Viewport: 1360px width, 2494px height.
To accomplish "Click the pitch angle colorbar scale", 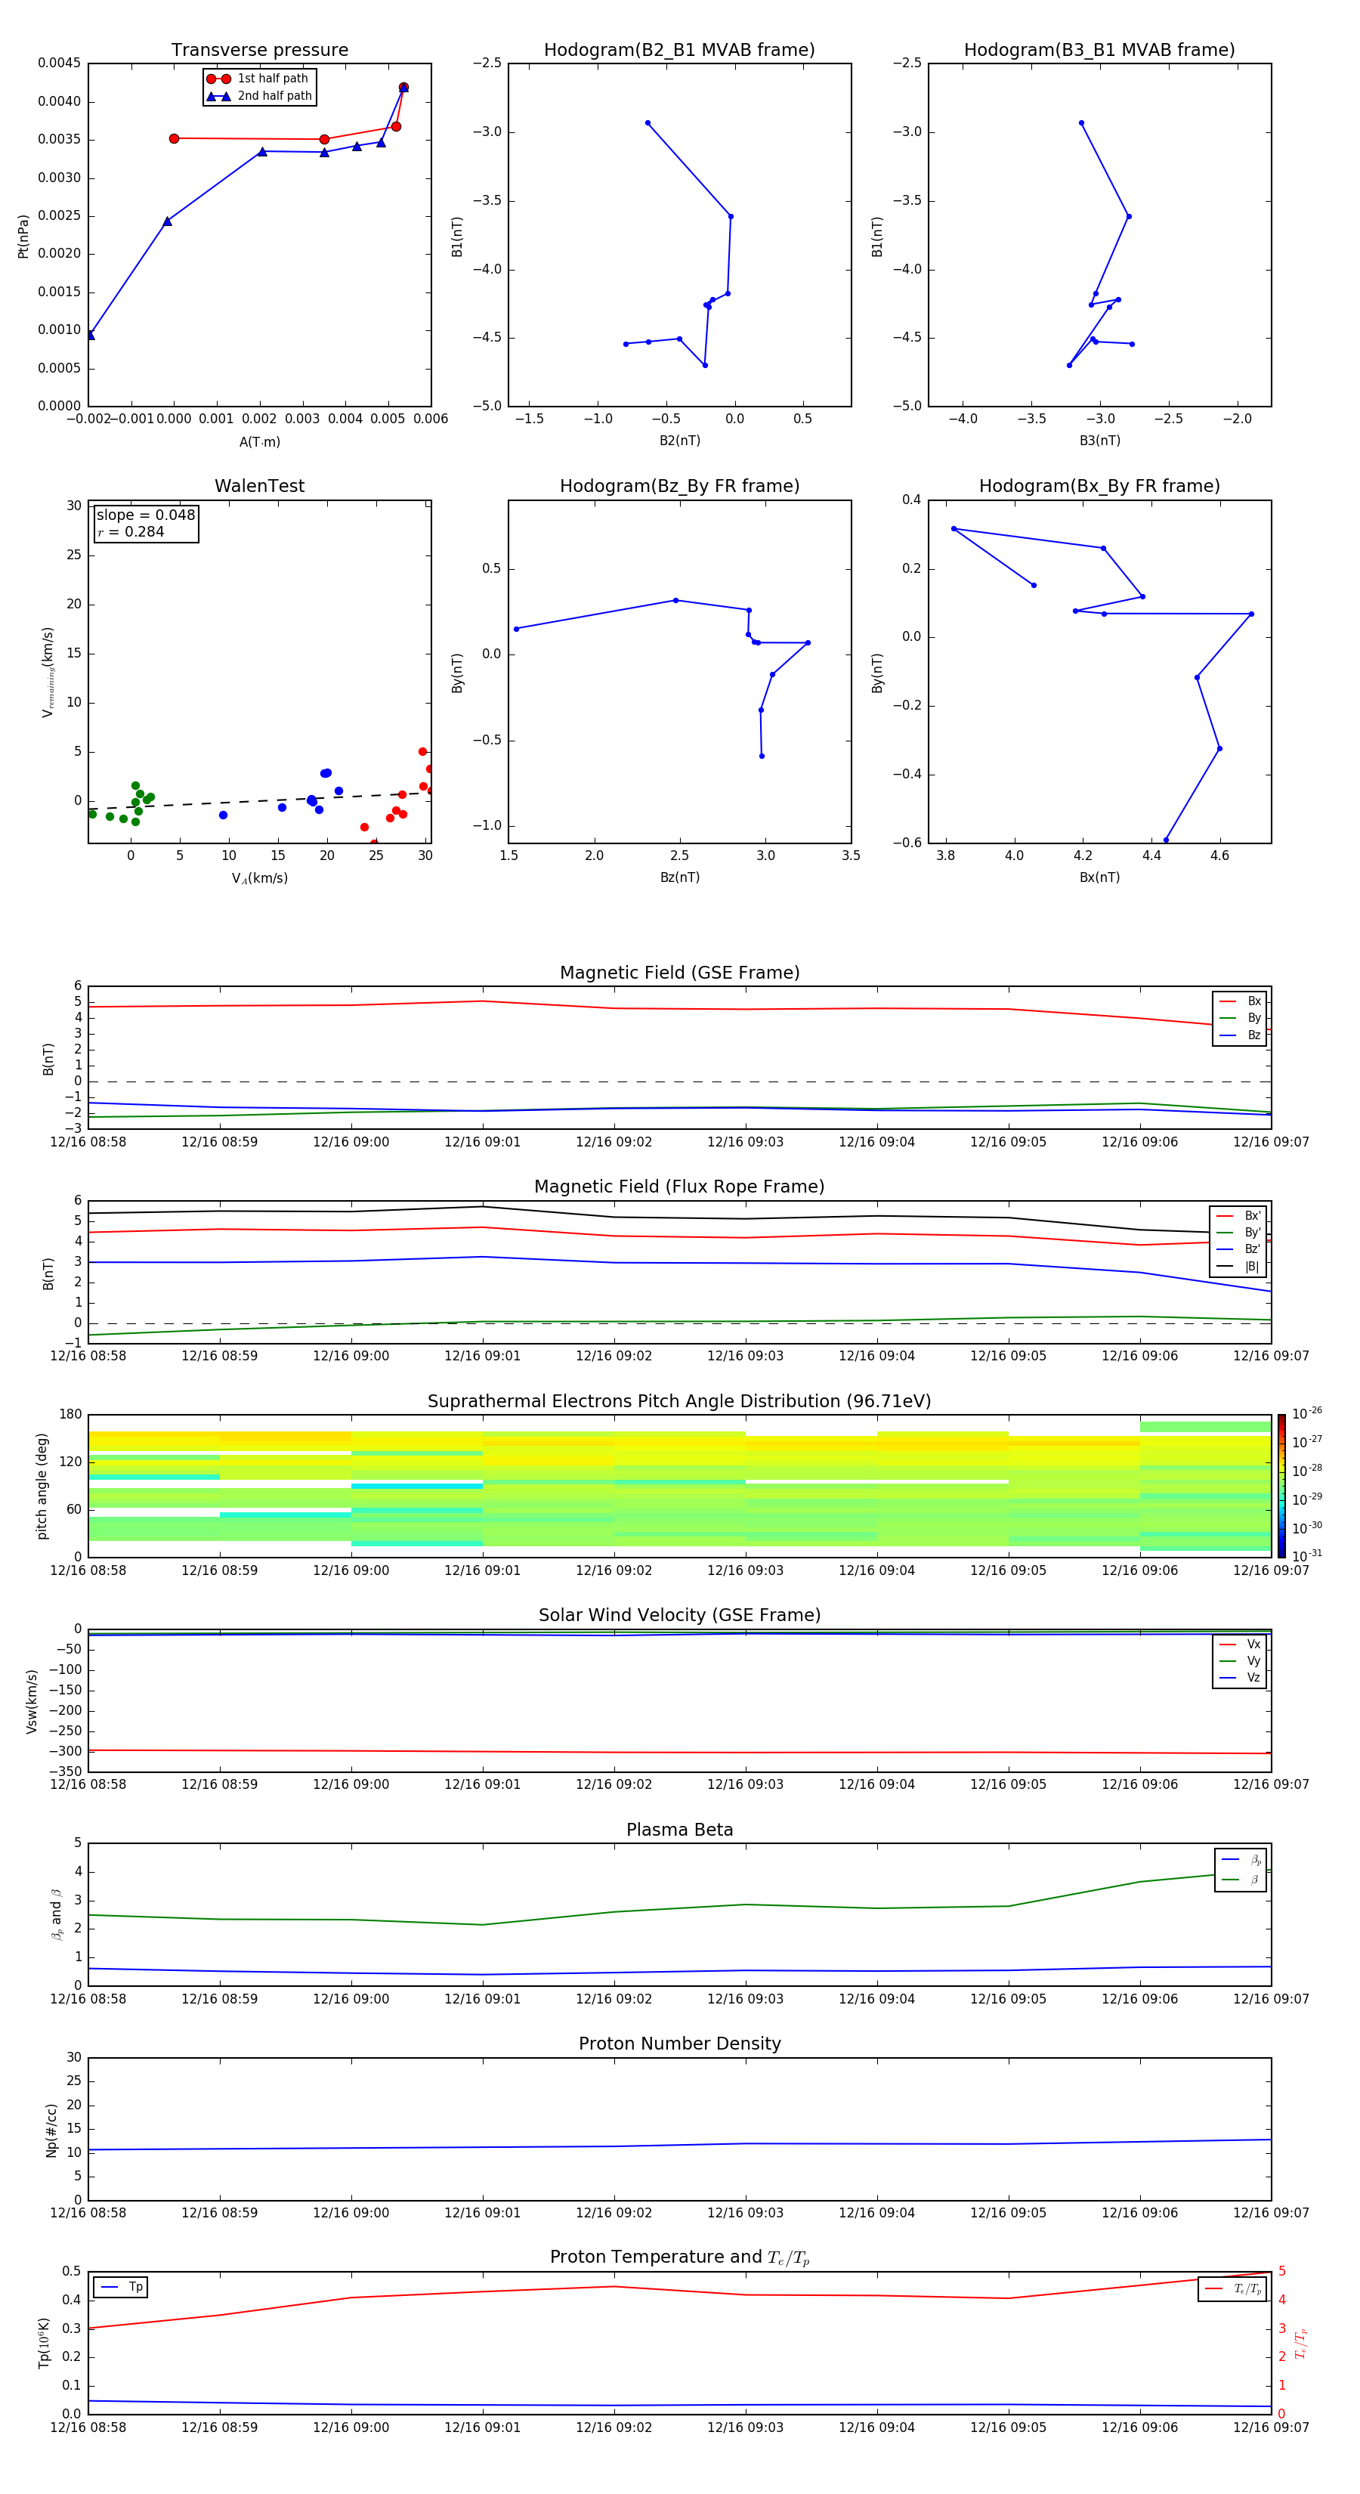I will coord(1281,1485).
